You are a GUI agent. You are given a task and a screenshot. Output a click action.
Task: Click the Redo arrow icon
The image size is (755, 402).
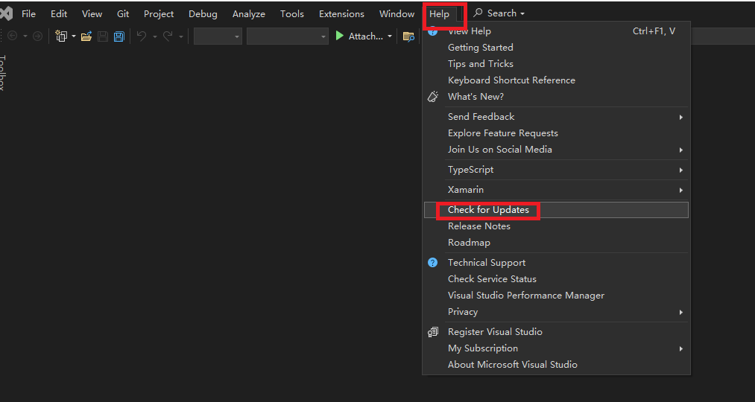tap(168, 36)
